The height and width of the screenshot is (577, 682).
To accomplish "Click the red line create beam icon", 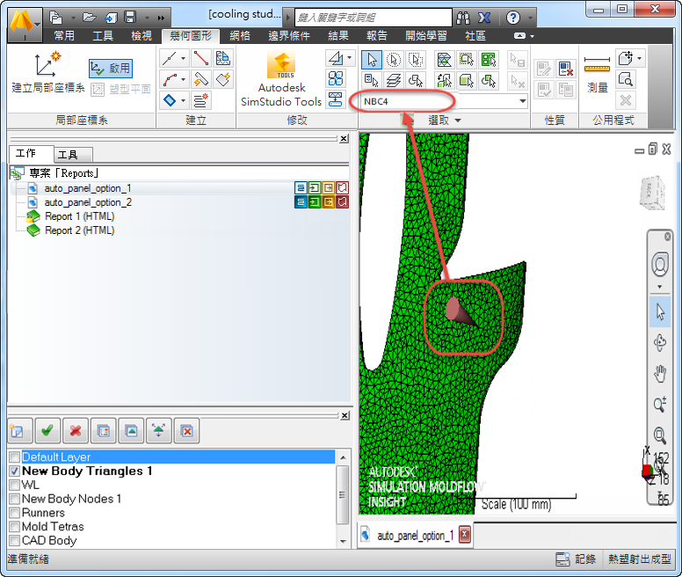I will coord(200,58).
